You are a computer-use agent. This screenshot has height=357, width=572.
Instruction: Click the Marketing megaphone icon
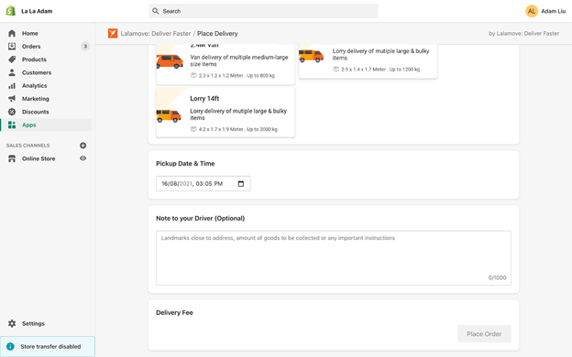pyautogui.click(x=12, y=99)
